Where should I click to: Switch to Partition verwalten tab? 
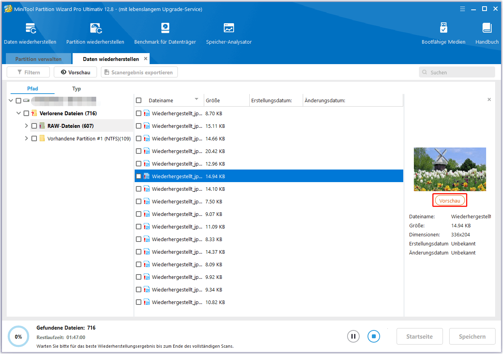pos(38,59)
